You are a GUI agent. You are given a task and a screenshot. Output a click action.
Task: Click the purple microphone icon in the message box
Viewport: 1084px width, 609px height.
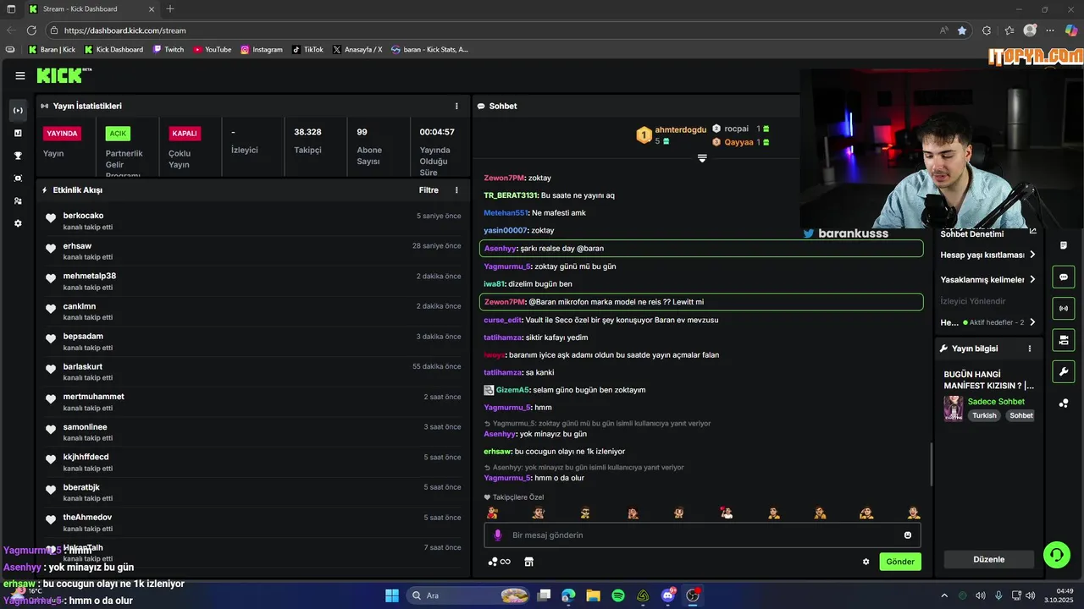[498, 535]
